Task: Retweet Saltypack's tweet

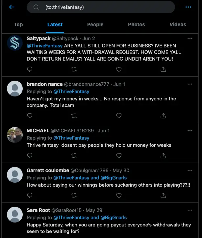Action: click(74, 69)
